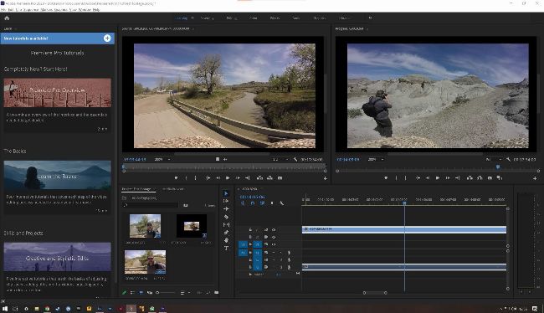
Task: Click the New tutorials available banner
Action: 57,38
